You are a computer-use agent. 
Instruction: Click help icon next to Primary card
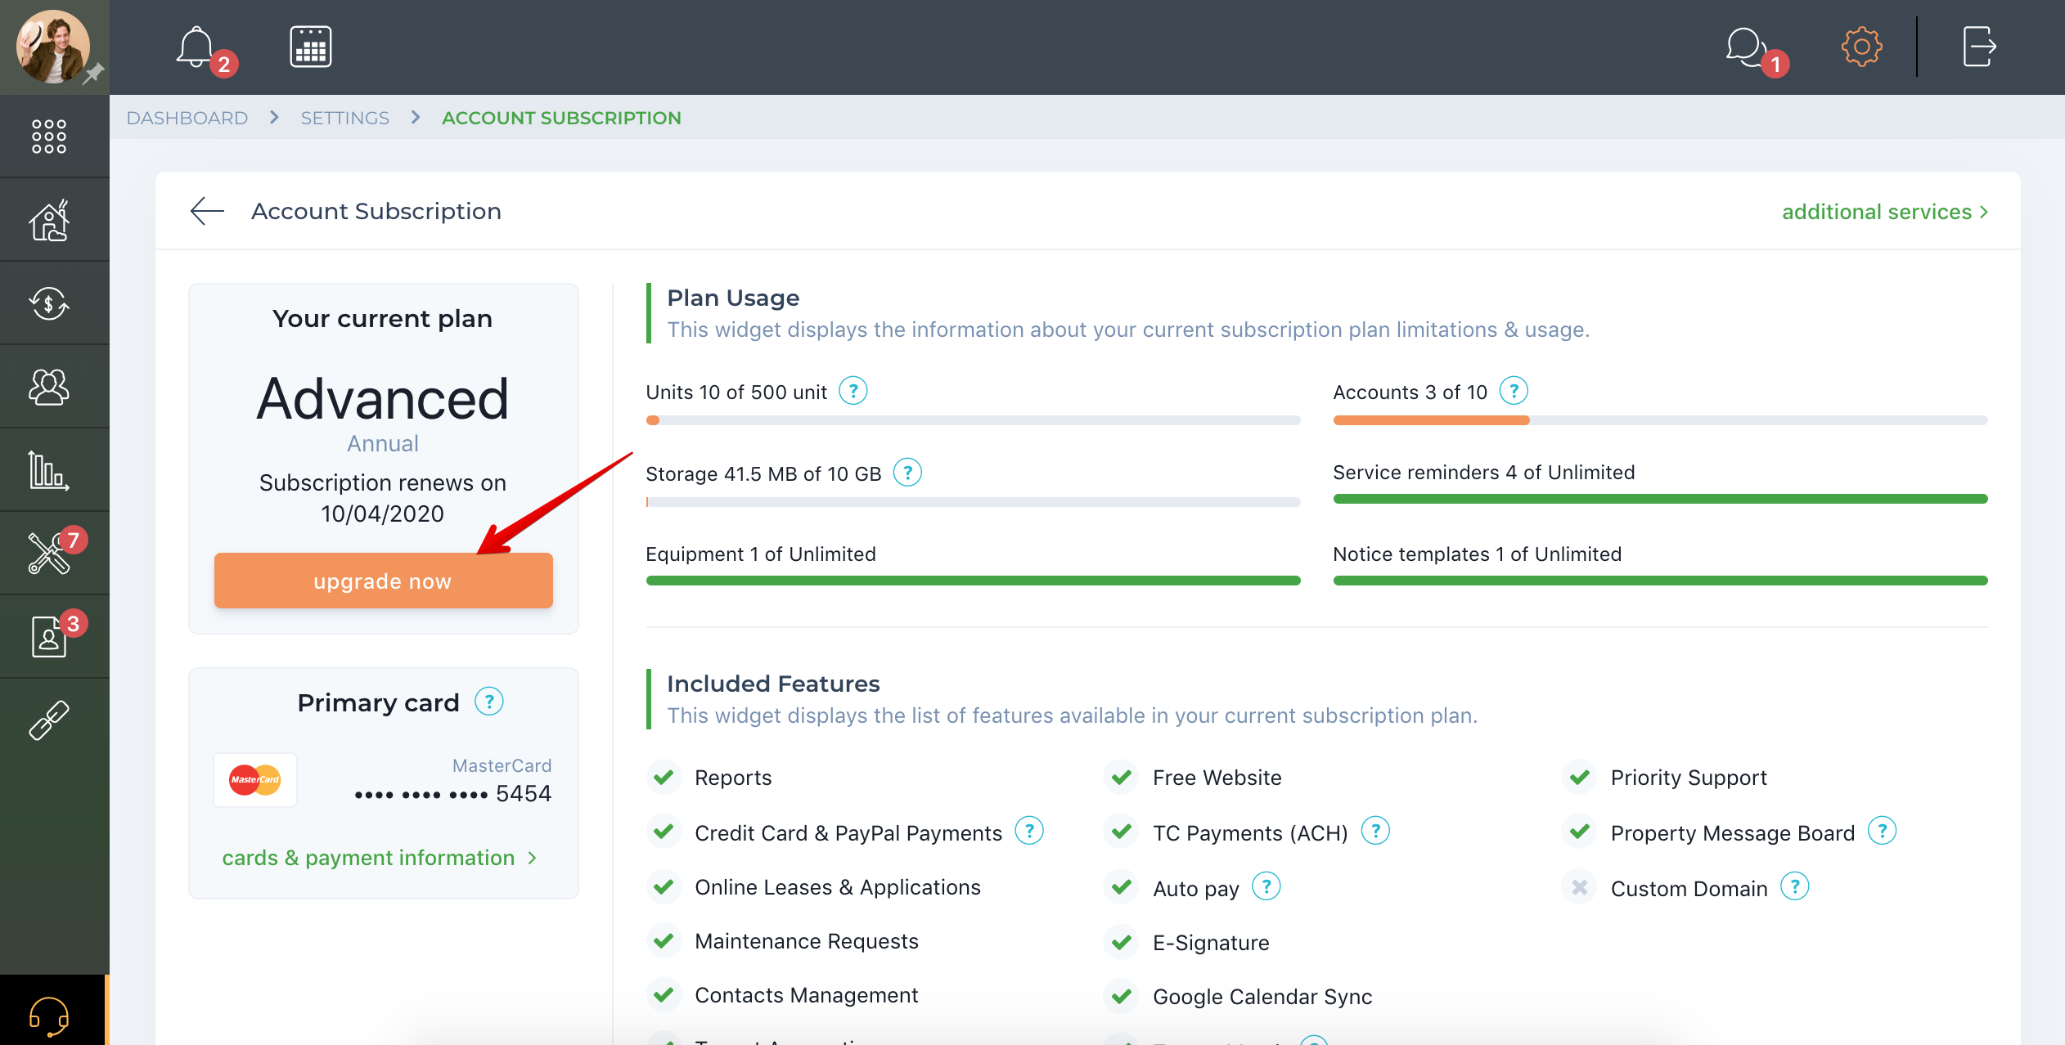489,702
